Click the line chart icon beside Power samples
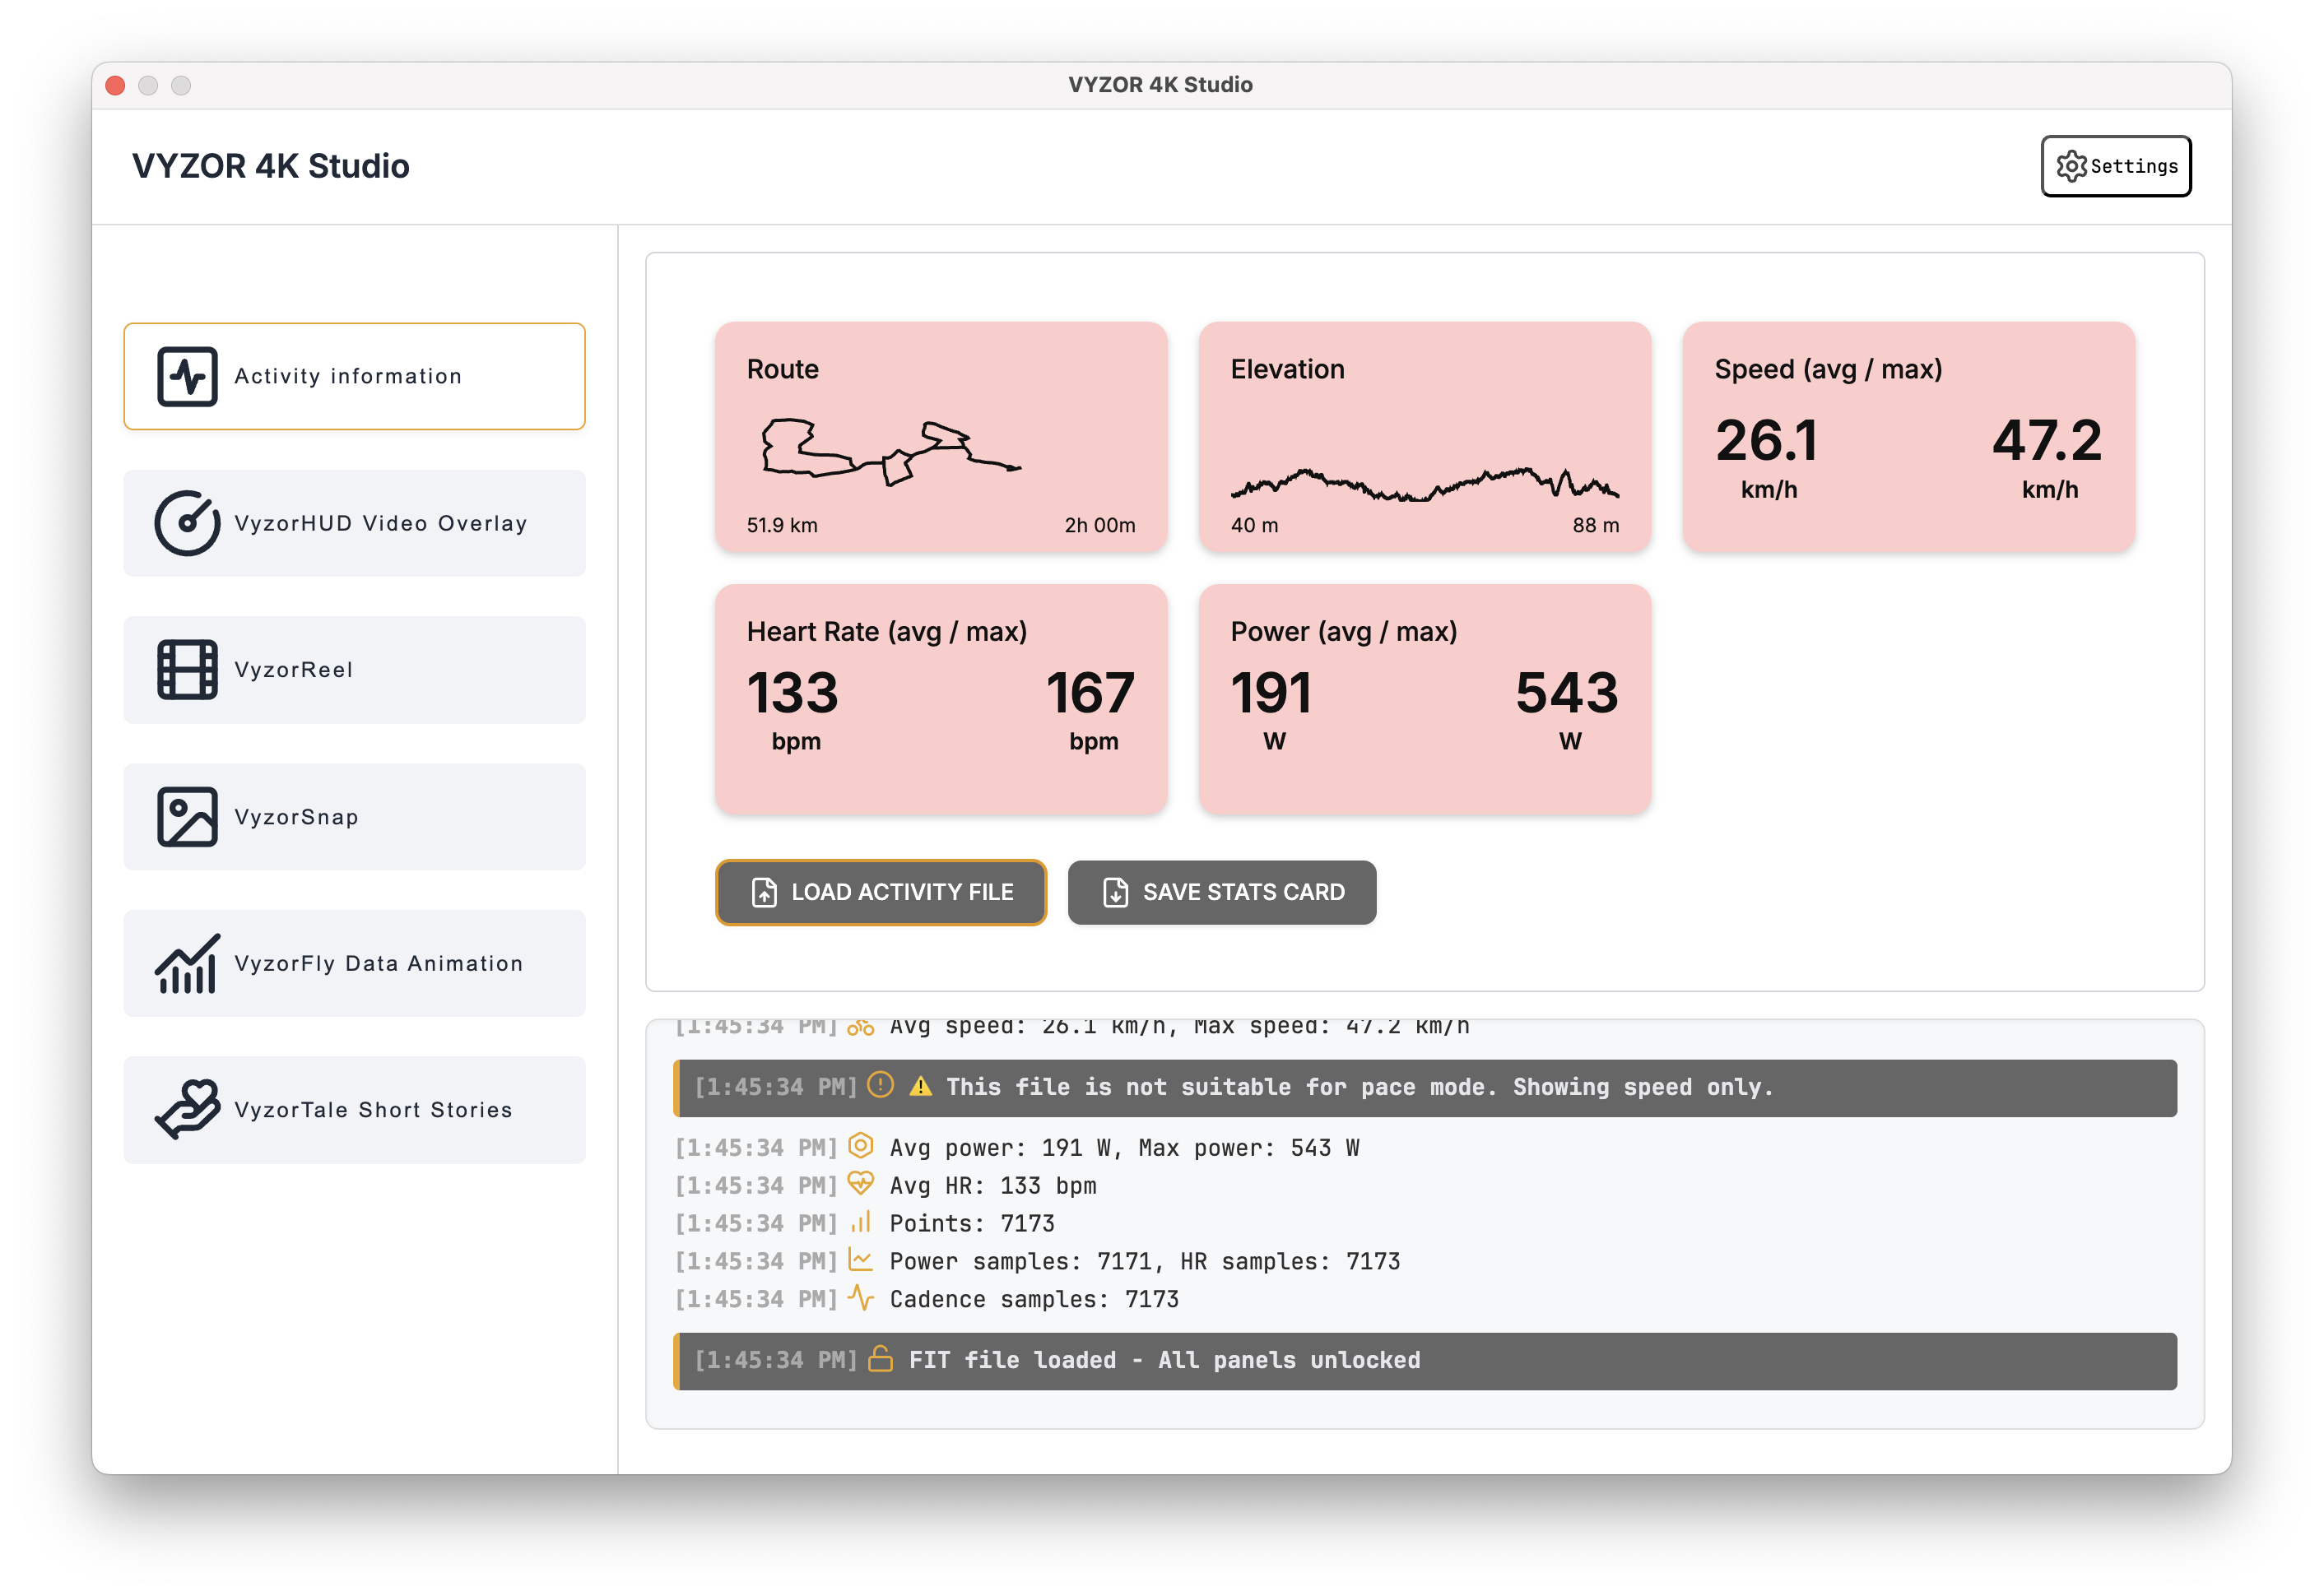2324x1596 pixels. click(860, 1259)
